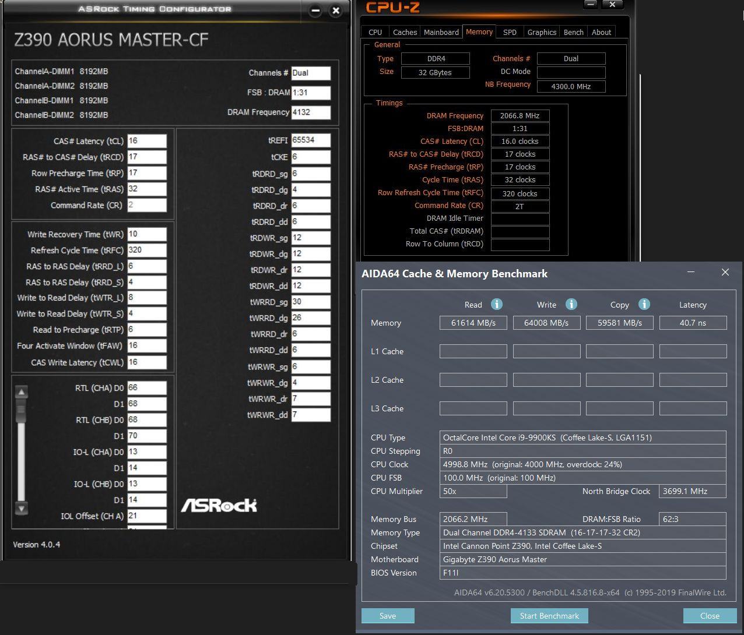The image size is (744, 635).
Task: Click the NB Frequency value in CPU-Z
Action: (571, 86)
